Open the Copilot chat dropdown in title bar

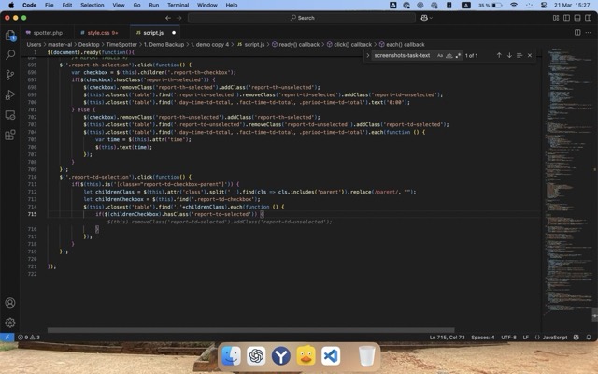coord(429,17)
